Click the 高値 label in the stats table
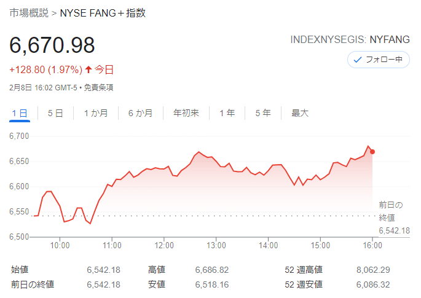Image resolution: width=421 pixels, height=298 pixels. coord(157,270)
